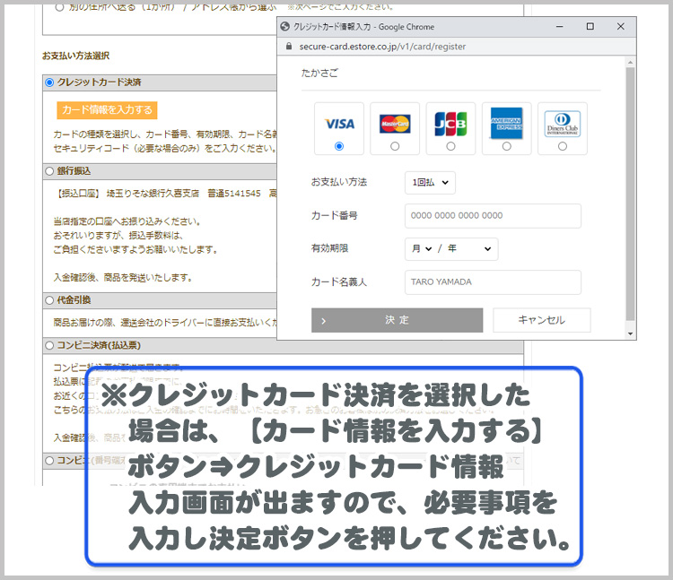Click the secure-card.estore.co.jp address bar

382,47
